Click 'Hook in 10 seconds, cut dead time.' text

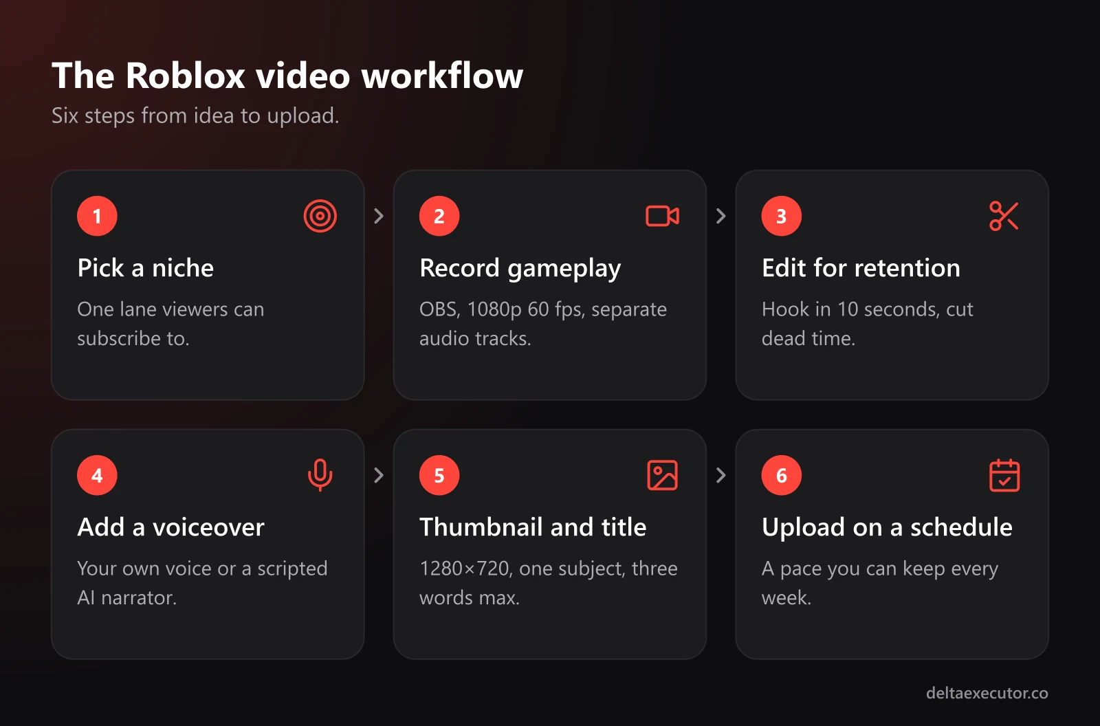[x=868, y=324]
